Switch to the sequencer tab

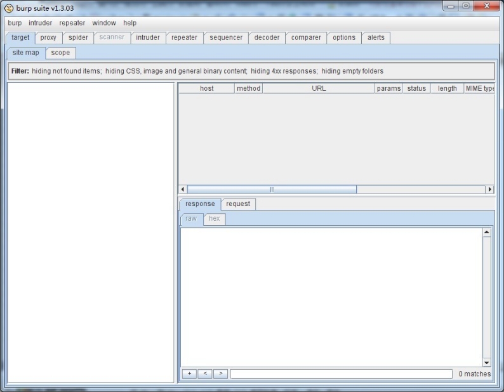click(x=226, y=37)
